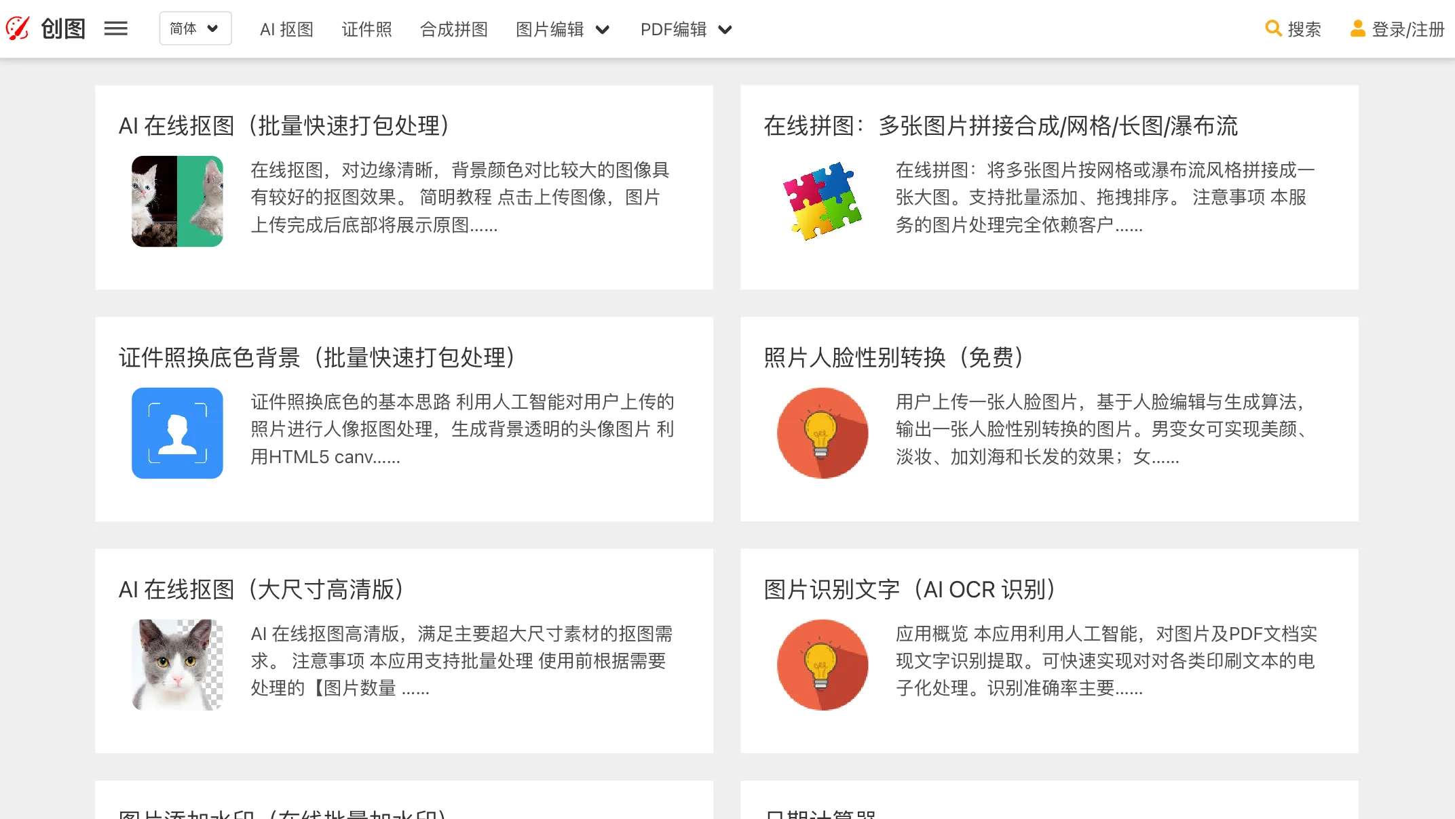Select AI 抠图 in the navigation bar
The image size is (1455, 819).
(x=286, y=29)
